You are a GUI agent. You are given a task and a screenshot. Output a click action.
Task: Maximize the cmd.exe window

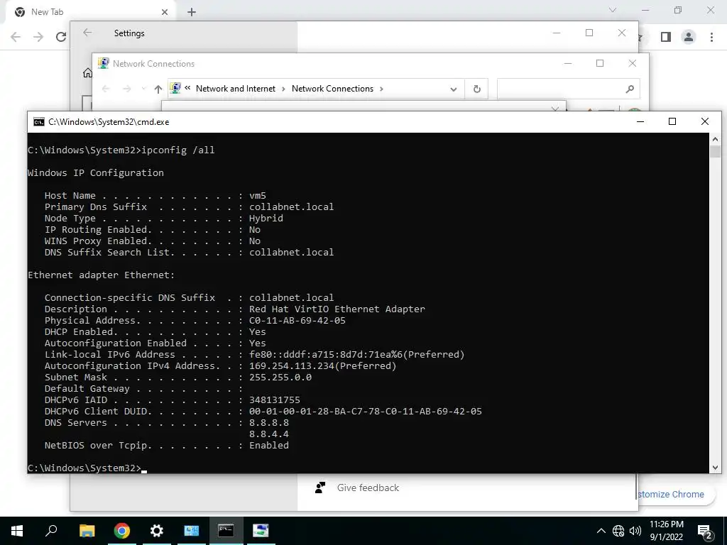click(672, 121)
